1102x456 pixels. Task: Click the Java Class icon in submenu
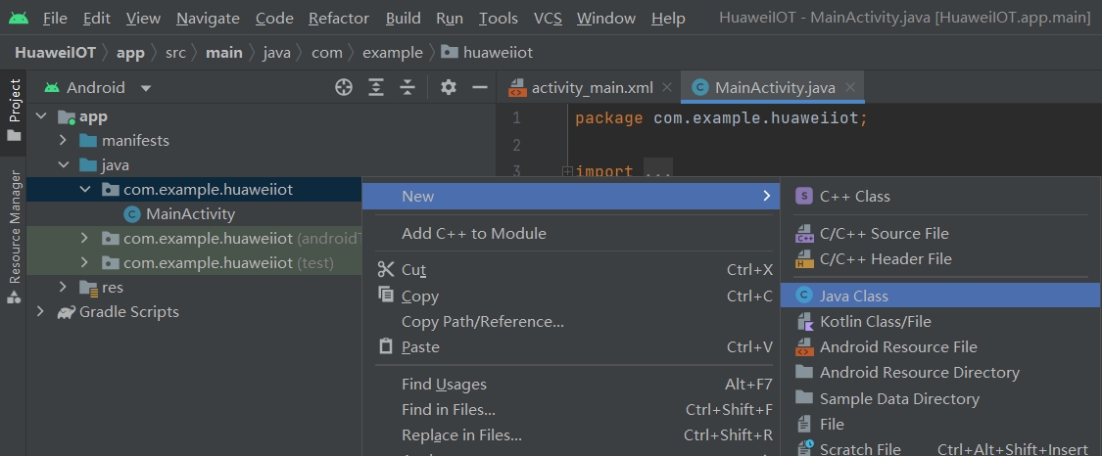click(x=804, y=296)
